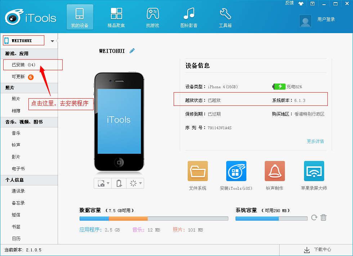Go to the 图铃影音 tab
Screen dimensions: 353x256
click(x=189, y=17)
